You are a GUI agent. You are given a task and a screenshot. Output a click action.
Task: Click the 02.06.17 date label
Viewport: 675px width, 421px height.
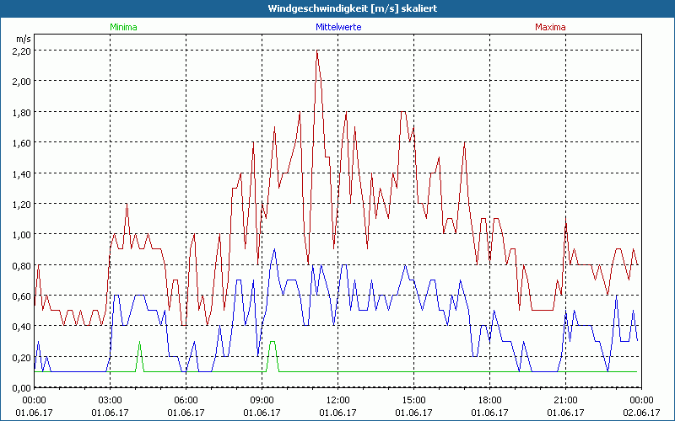(x=641, y=413)
